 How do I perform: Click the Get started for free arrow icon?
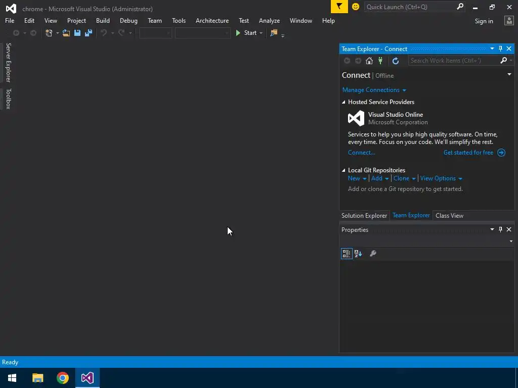(x=501, y=153)
